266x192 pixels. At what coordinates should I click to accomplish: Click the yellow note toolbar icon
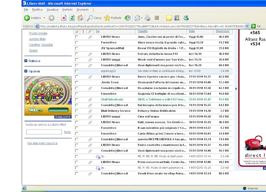tap(169, 18)
